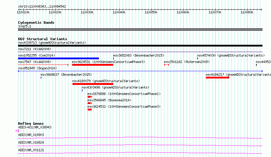
Task: Click the 110010k ruler tick label
Action: (23, 12)
